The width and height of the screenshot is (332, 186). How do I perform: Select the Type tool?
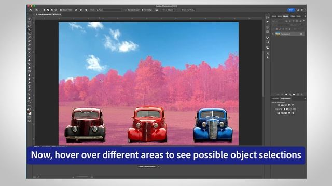(x=29, y=86)
